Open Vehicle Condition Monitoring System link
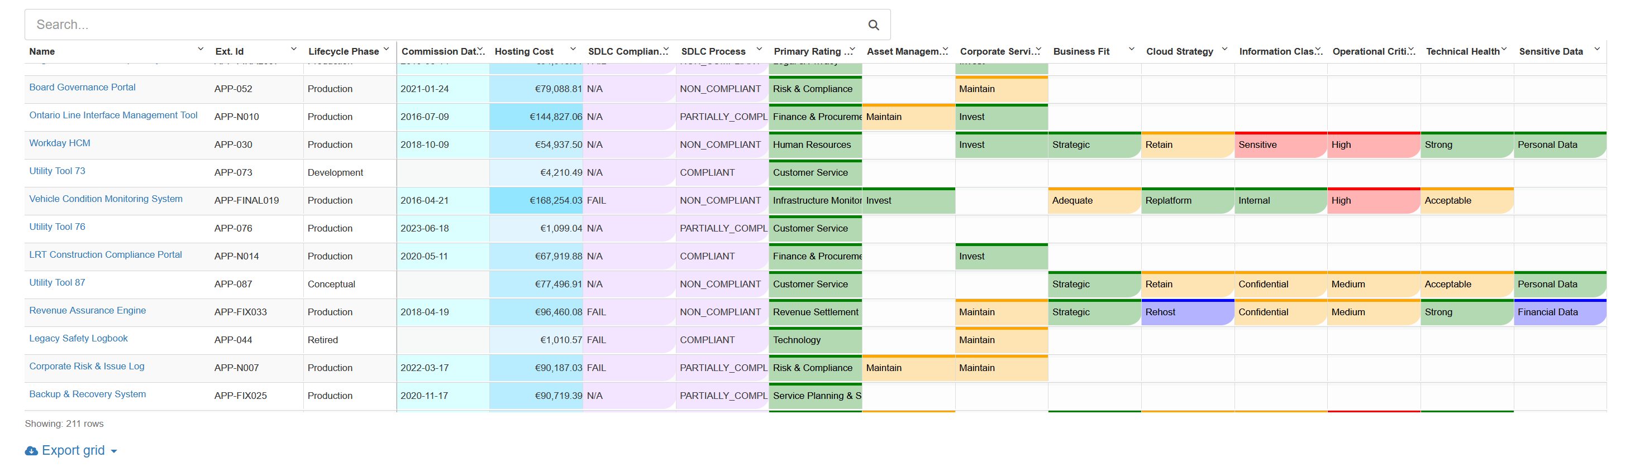The image size is (1635, 467). (106, 199)
